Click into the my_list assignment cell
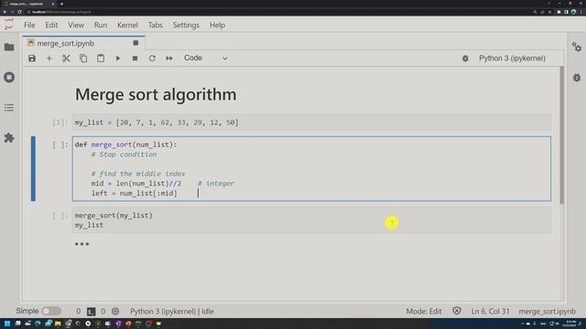This screenshot has width=586, height=329. coord(311,122)
